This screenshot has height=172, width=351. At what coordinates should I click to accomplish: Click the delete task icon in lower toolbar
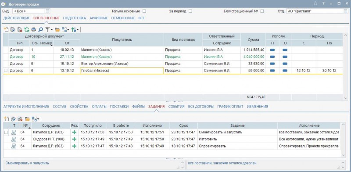tap(20, 119)
